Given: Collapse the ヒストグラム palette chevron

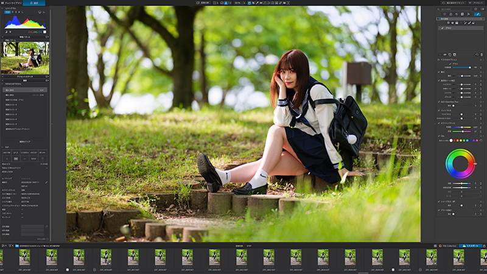Looking at the screenshot, I should pyautogui.click(x=2, y=9).
